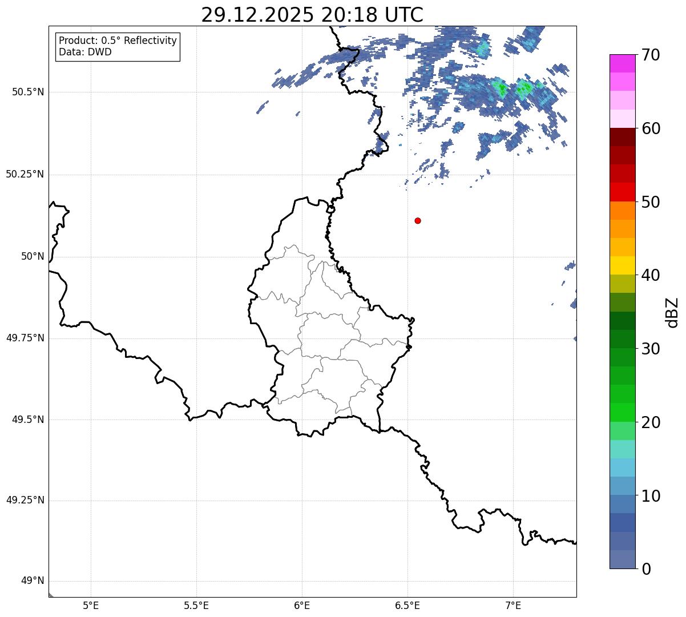This screenshot has height=617, width=686.
Task: Click the 50.25°N latitude label
Action: point(25,174)
